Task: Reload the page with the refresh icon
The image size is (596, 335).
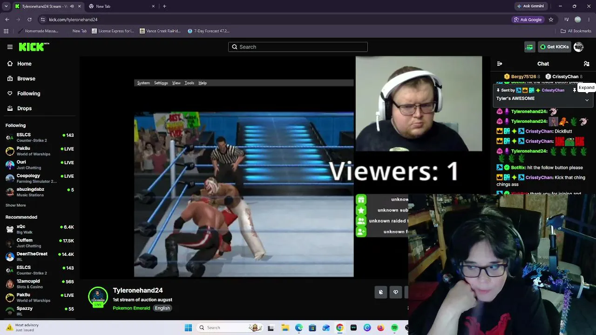Action: (29, 20)
